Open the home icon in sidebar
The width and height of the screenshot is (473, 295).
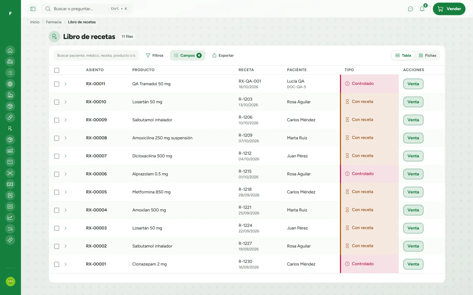click(x=10, y=50)
